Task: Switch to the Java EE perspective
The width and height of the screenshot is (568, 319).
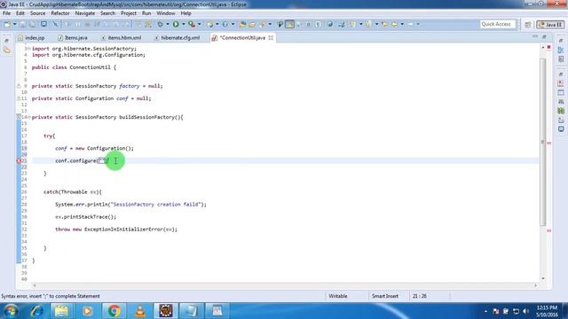Action: coord(550,25)
